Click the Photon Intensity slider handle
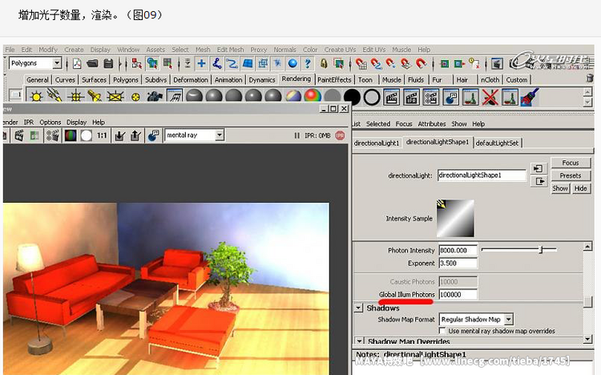The height and width of the screenshot is (375, 601). pos(541,250)
